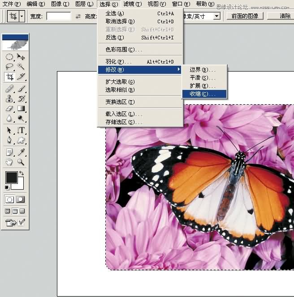Open the 像素/英寸 resolution units dropdown
The width and height of the screenshot is (294, 297).
tap(216, 16)
